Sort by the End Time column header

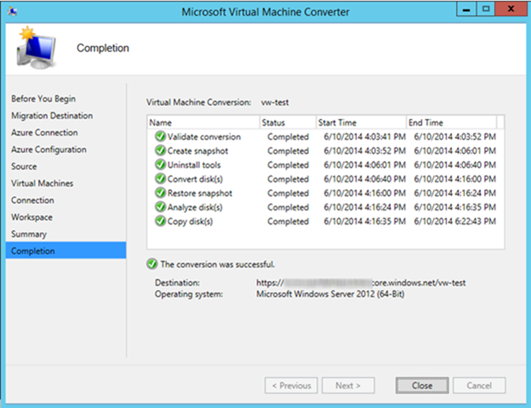click(x=451, y=123)
